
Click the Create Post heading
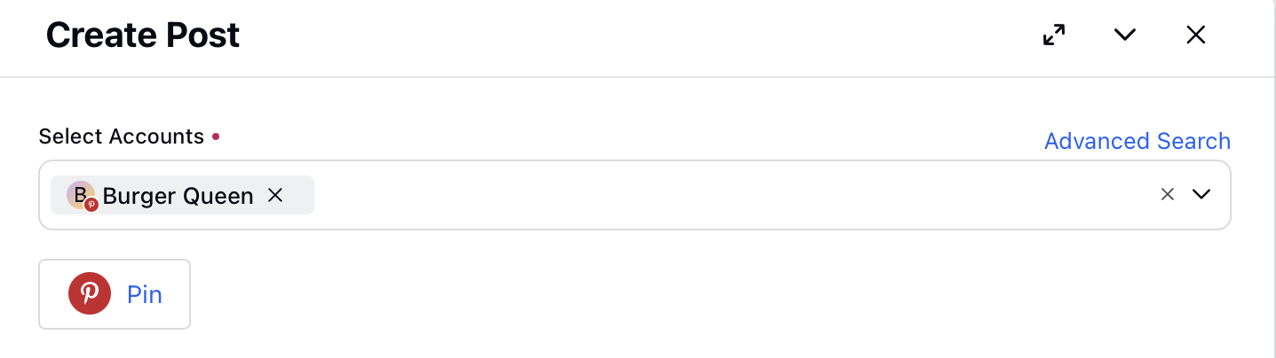pyautogui.click(x=143, y=35)
